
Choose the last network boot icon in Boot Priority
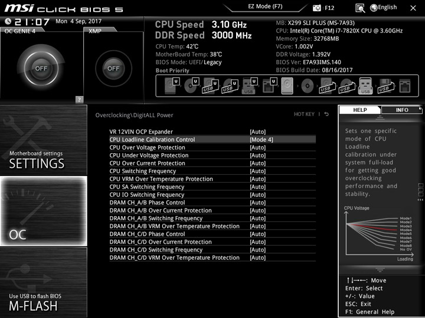point(405,86)
